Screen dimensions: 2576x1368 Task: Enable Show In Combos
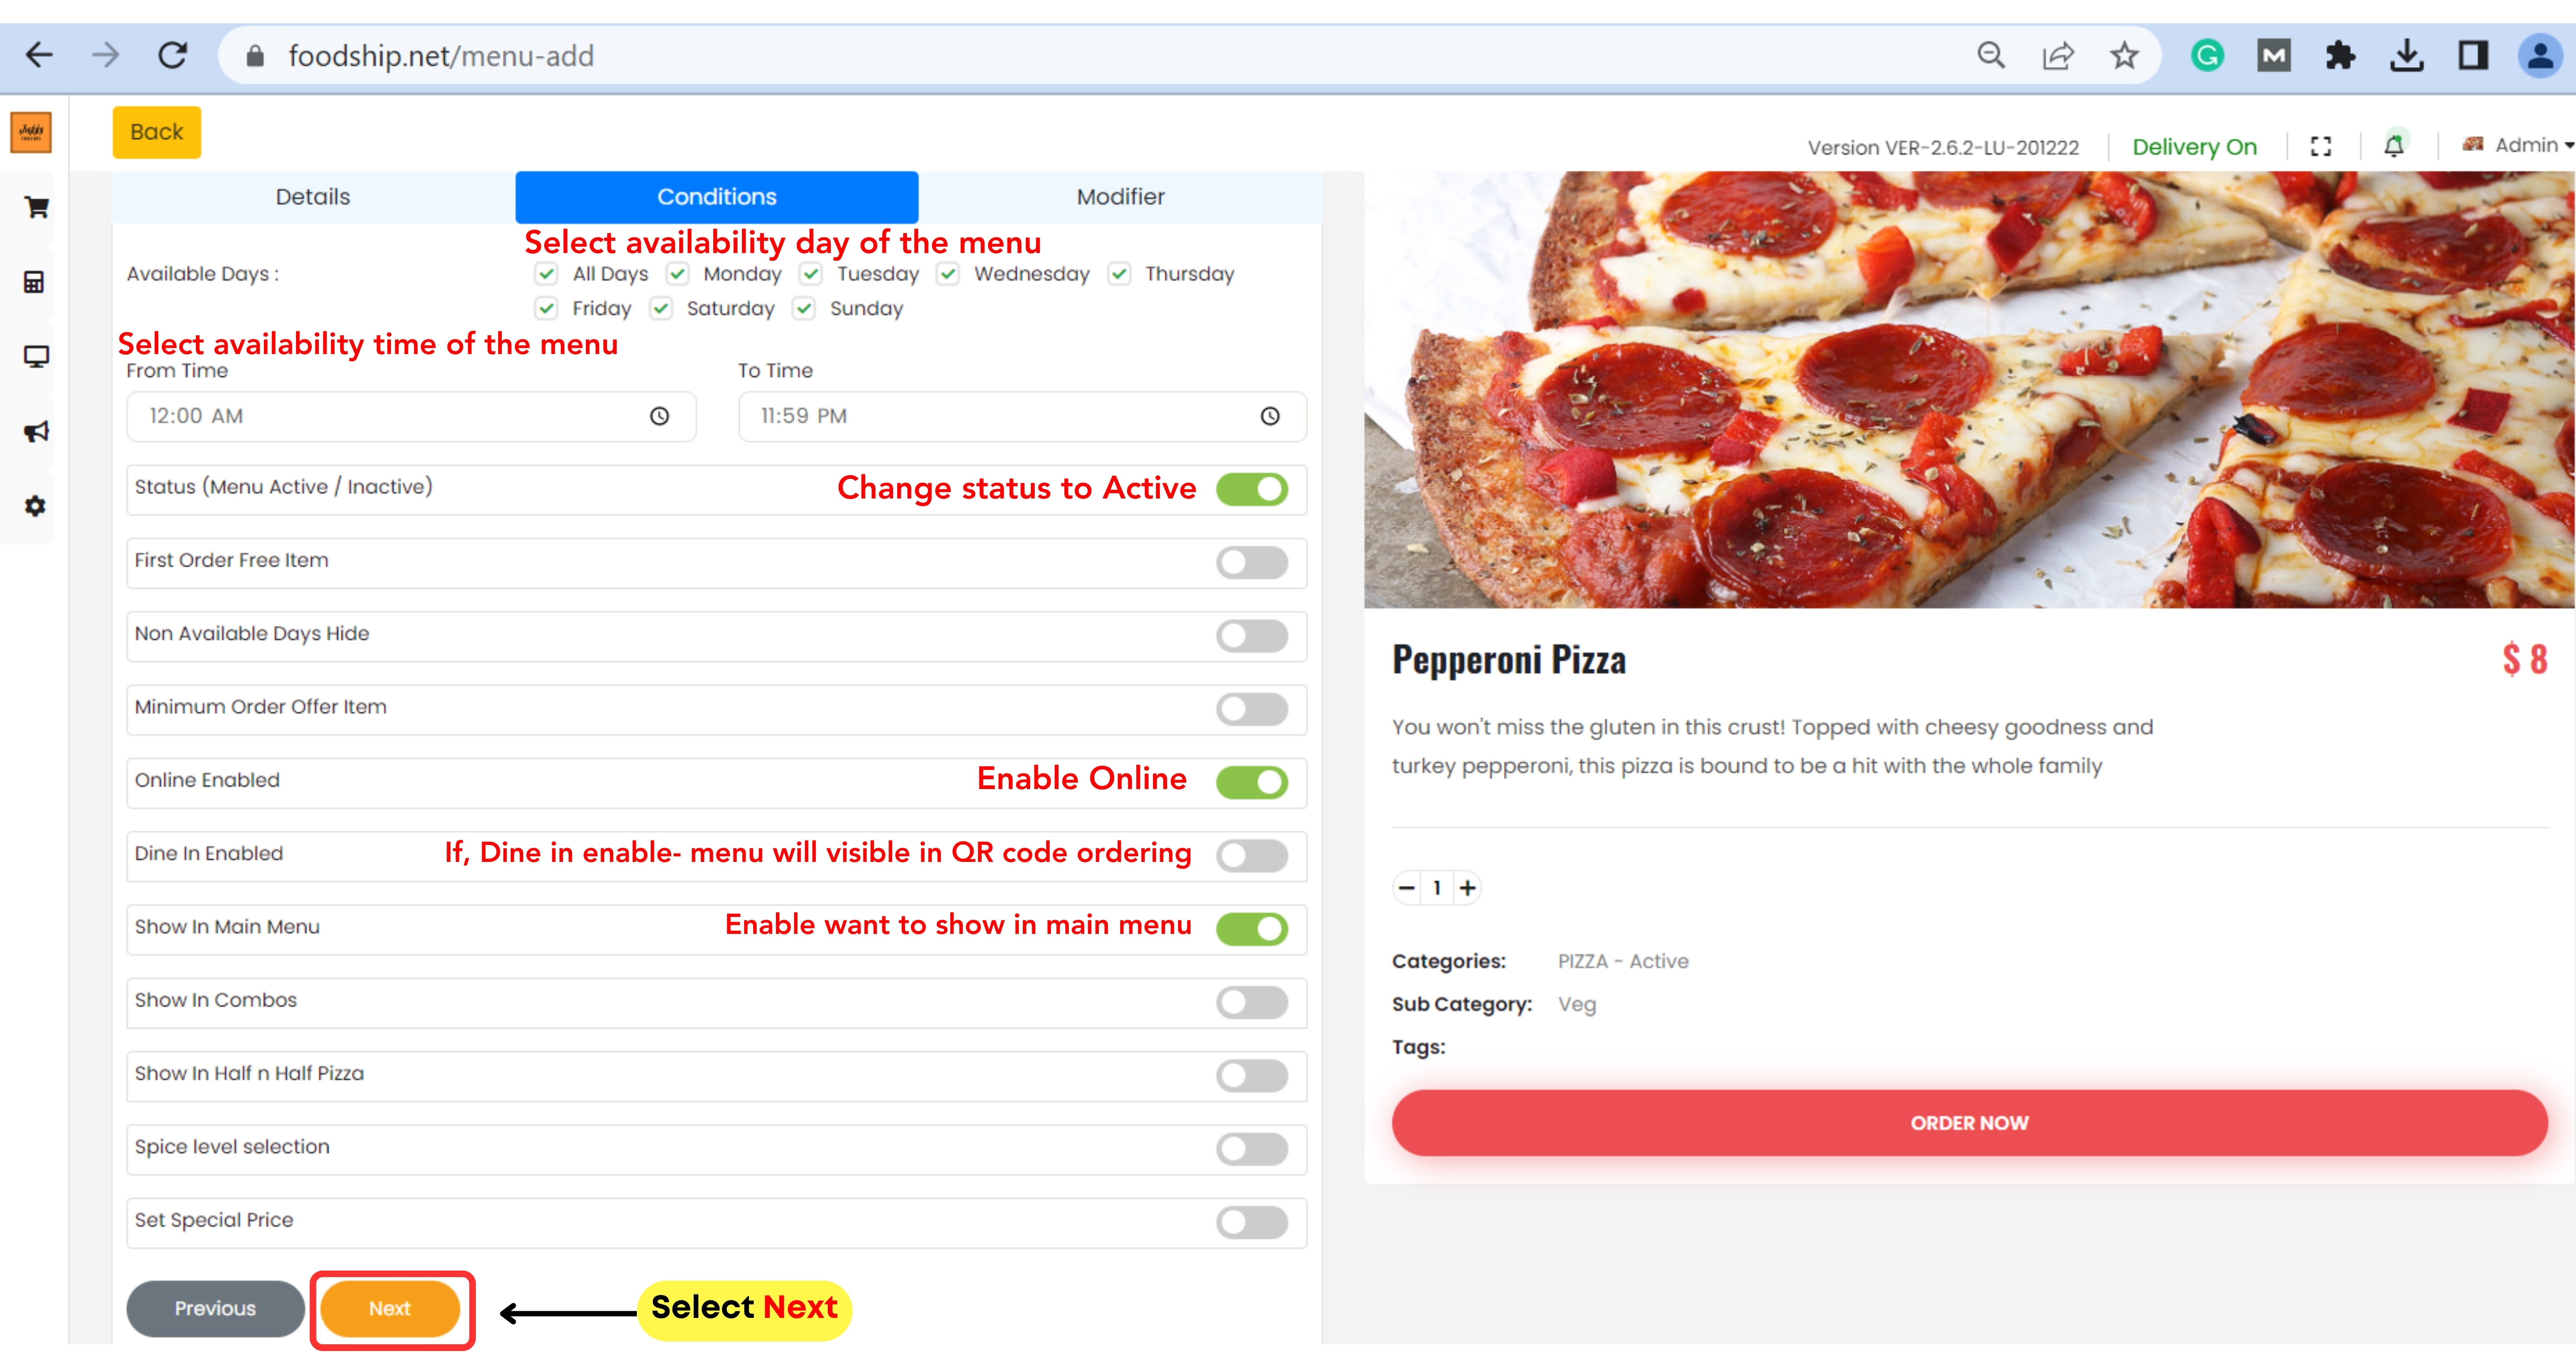click(x=1252, y=1003)
